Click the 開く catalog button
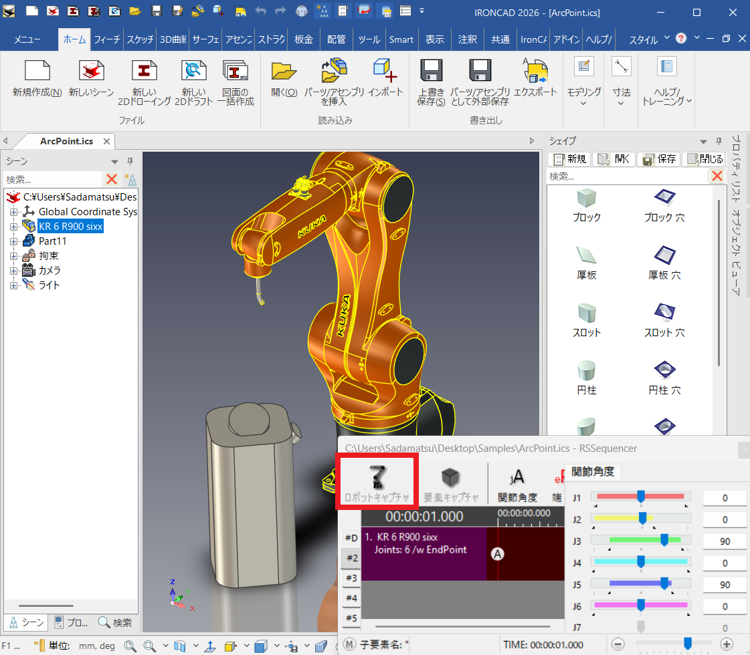The image size is (750, 655). [x=614, y=159]
